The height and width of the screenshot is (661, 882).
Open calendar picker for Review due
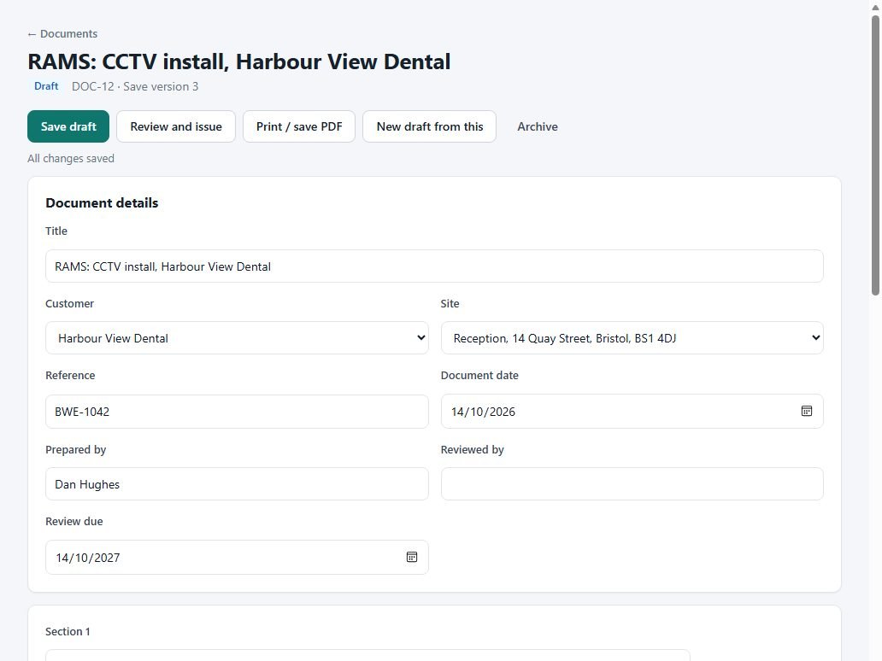tap(412, 557)
